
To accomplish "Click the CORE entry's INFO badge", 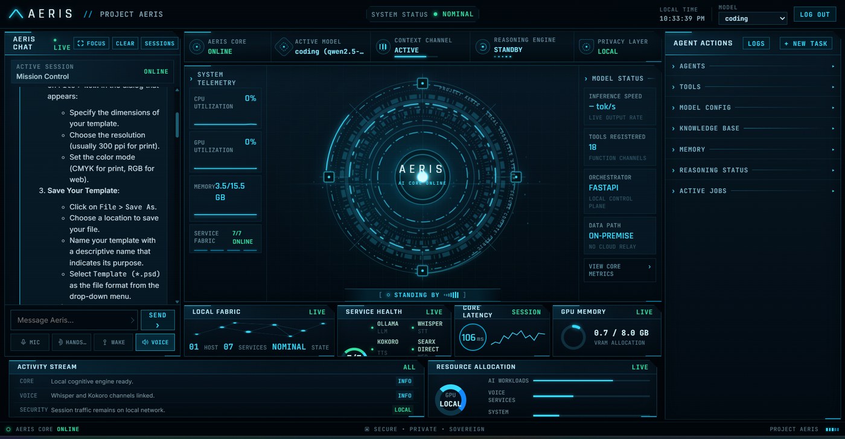I will [405, 382].
